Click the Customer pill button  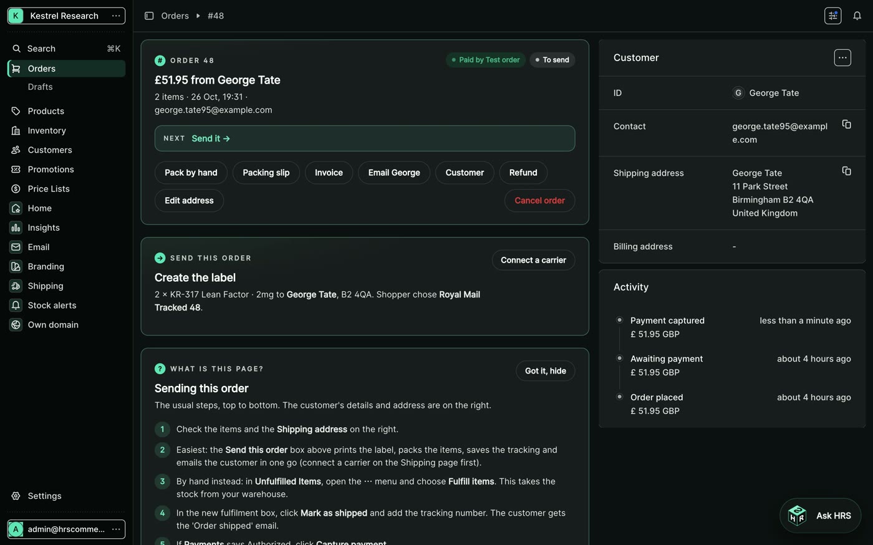[465, 173]
